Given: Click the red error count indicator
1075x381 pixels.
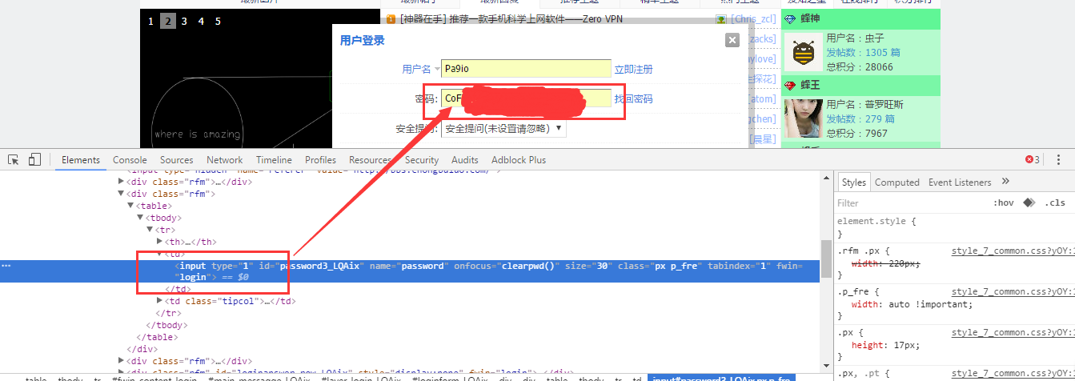Looking at the screenshot, I should tap(1032, 159).
